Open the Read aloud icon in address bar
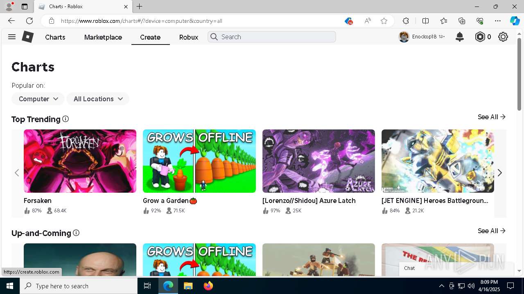Image resolution: width=524 pixels, height=294 pixels. 368,21
